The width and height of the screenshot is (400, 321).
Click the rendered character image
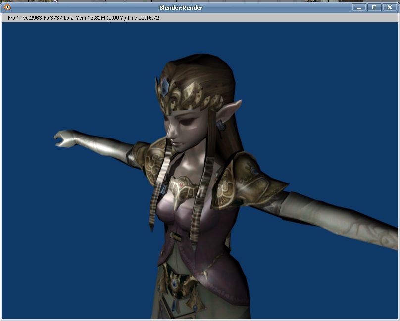coord(200,170)
